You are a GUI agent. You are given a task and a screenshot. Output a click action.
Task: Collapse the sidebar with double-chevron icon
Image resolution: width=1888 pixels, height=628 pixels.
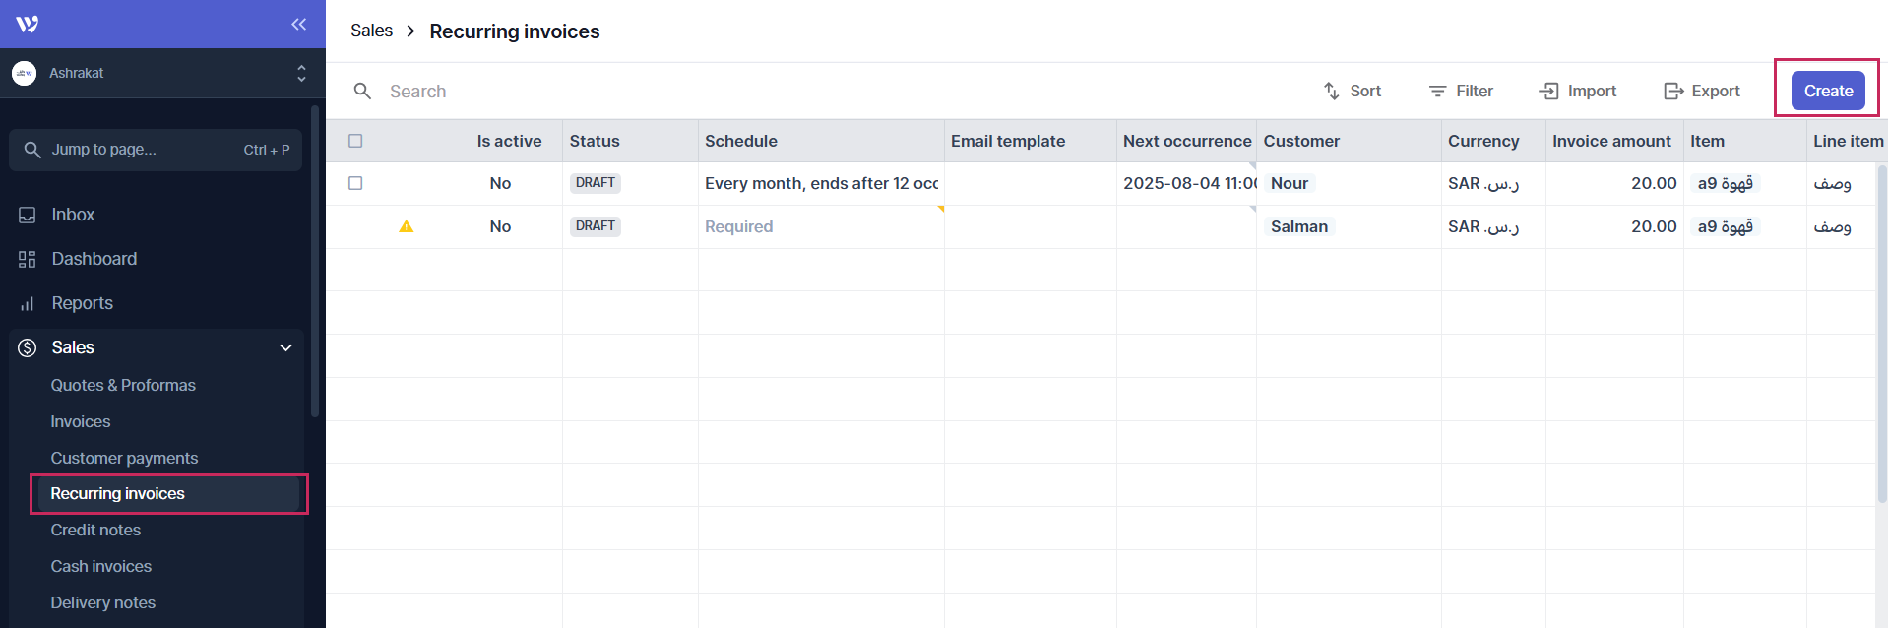coord(299,24)
